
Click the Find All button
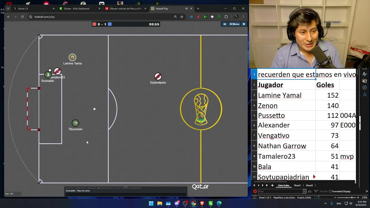[x=323, y=191]
